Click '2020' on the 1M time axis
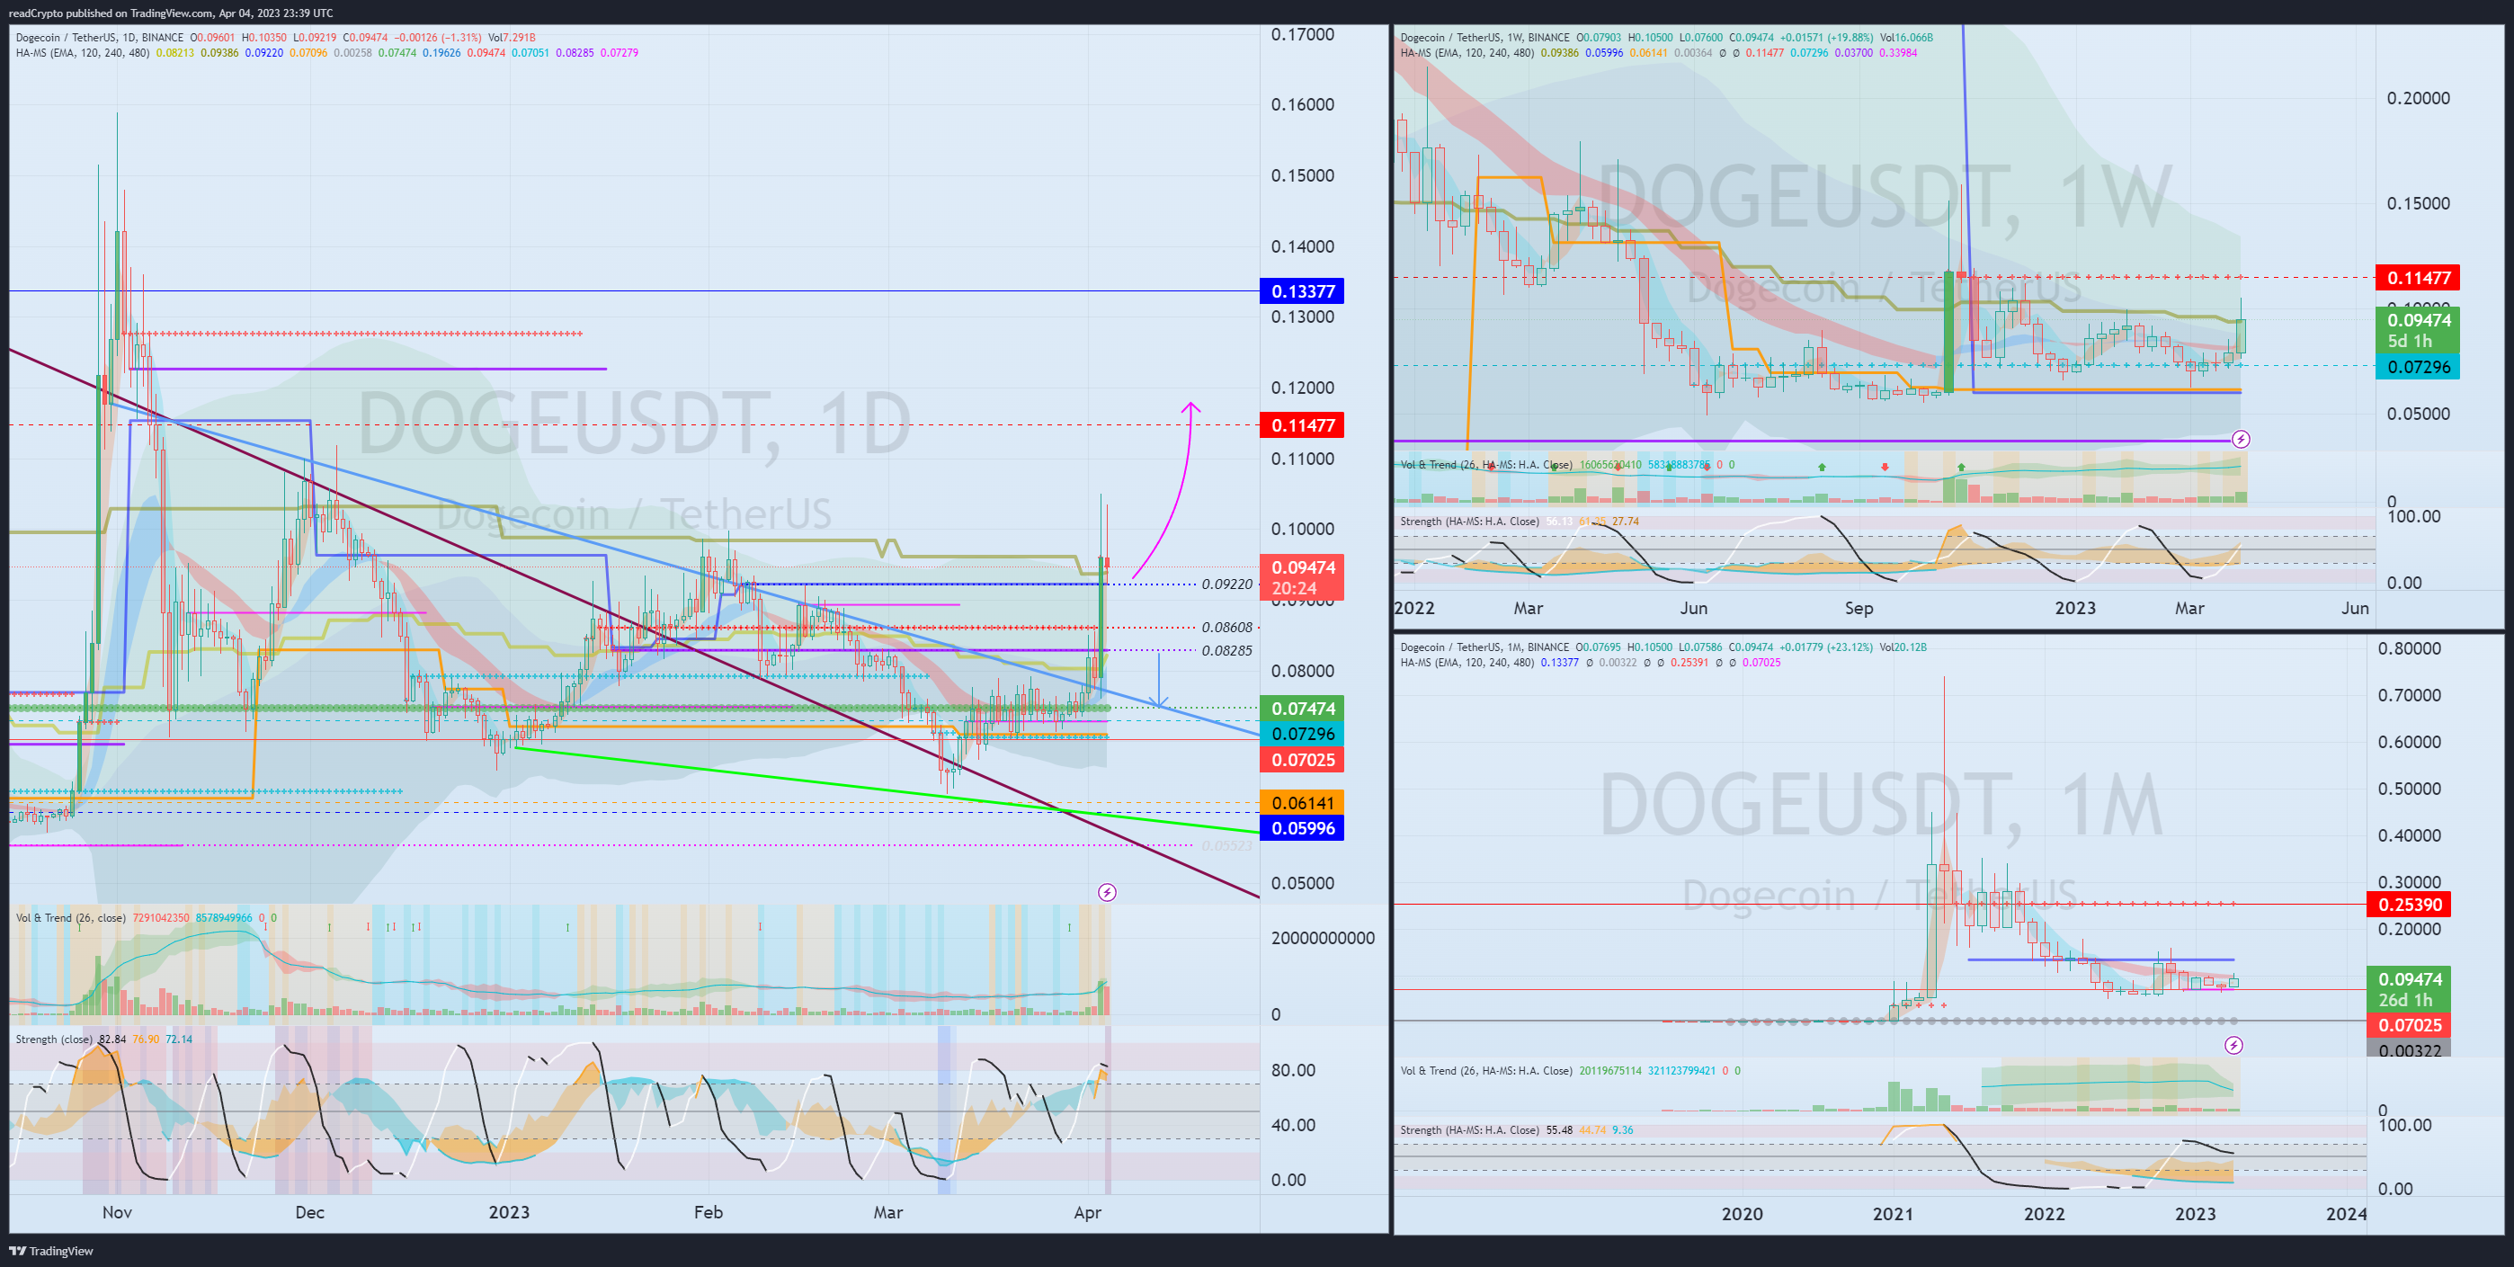The width and height of the screenshot is (2514, 1267). tap(1742, 1213)
